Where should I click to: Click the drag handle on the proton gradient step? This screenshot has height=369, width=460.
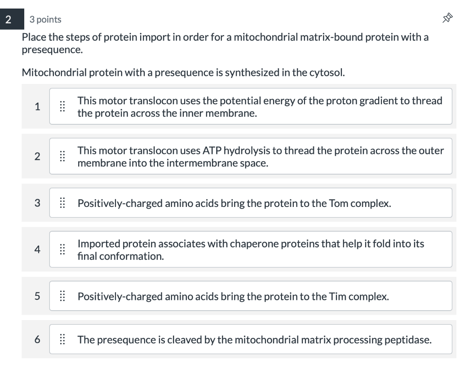tap(63, 107)
